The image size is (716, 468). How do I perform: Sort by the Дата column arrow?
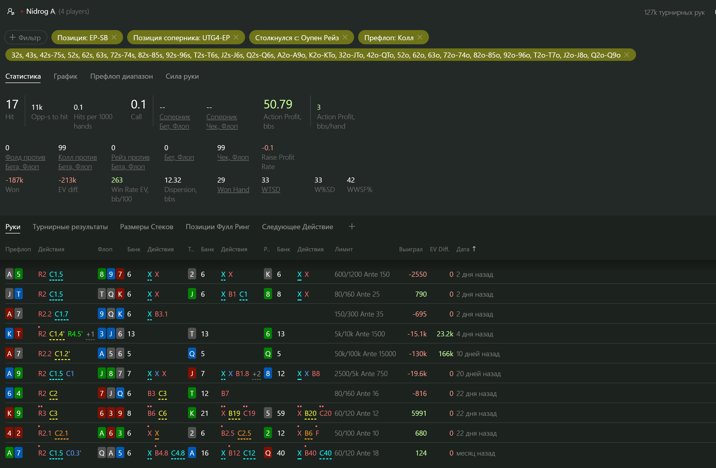click(475, 249)
